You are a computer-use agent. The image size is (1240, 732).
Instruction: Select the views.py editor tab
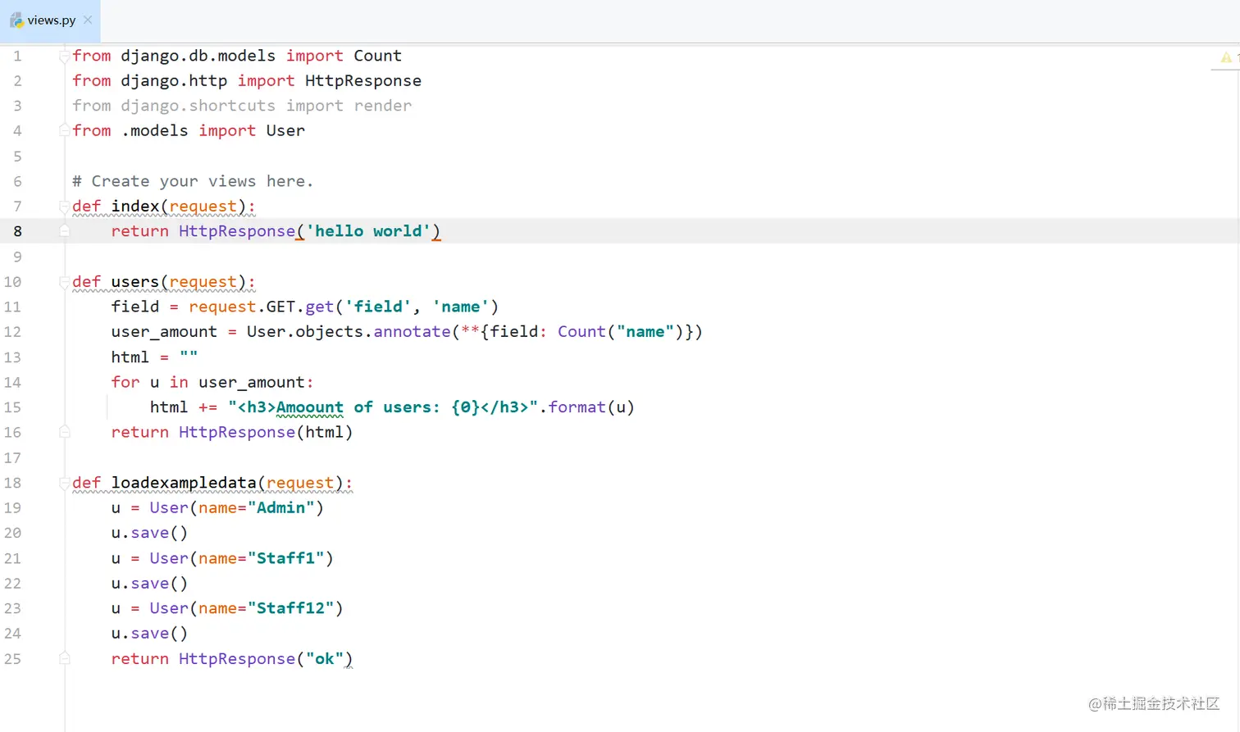(x=51, y=20)
